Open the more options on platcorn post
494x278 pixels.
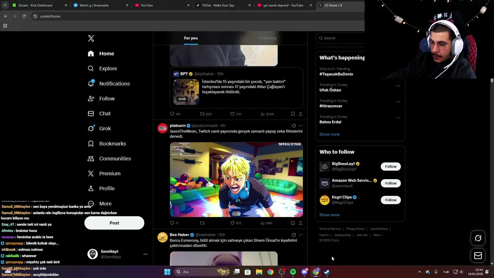click(x=301, y=125)
